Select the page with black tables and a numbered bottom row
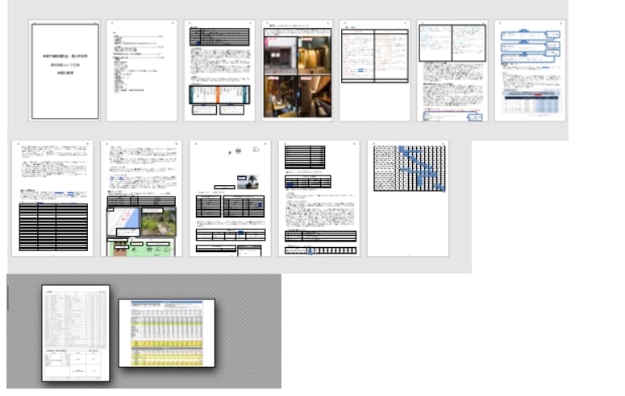Viewport: 625px width, 396px height. coord(319,198)
